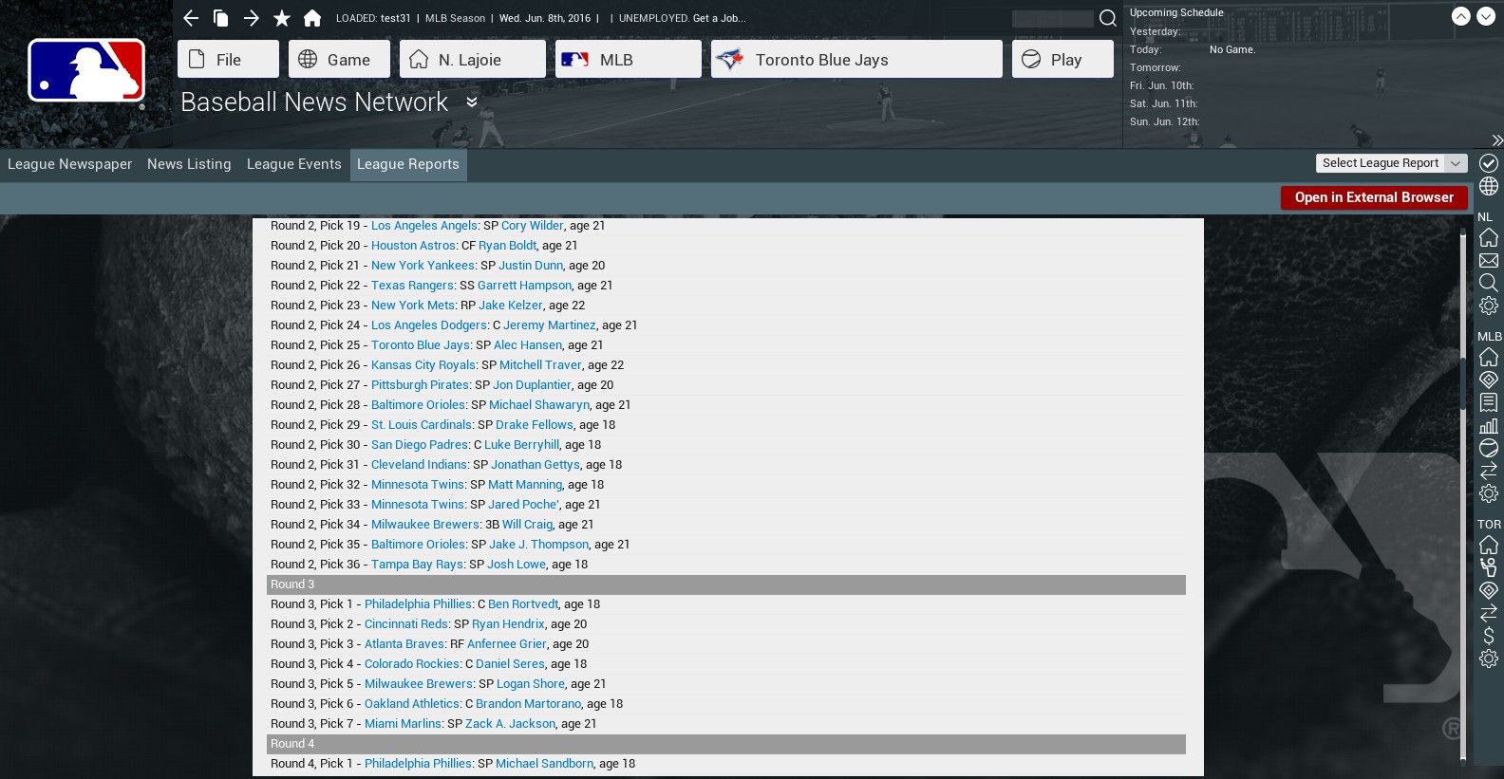Switch to the League Events tab

coord(294,164)
